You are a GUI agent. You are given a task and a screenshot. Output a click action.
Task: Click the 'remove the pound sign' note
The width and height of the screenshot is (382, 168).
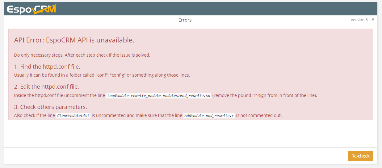coord(265,95)
